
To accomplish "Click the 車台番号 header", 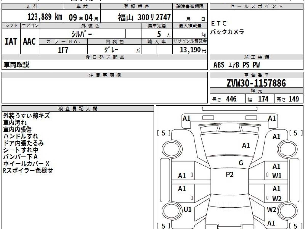I will [x=256, y=75].
